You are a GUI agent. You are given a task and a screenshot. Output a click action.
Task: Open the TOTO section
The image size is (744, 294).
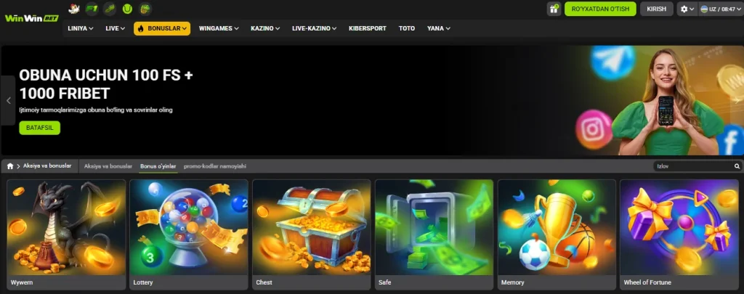(x=407, y=28)
